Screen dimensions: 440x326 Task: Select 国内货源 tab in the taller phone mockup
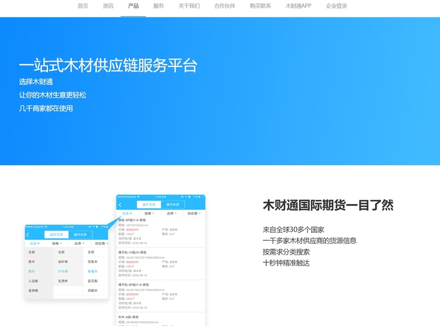[173, 205]
